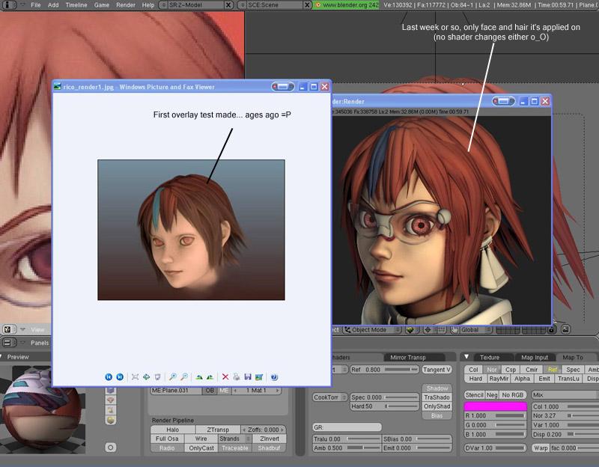Click the OnlyCast button
The width and height of the screenshot is (599, 467).
point(201,448)
